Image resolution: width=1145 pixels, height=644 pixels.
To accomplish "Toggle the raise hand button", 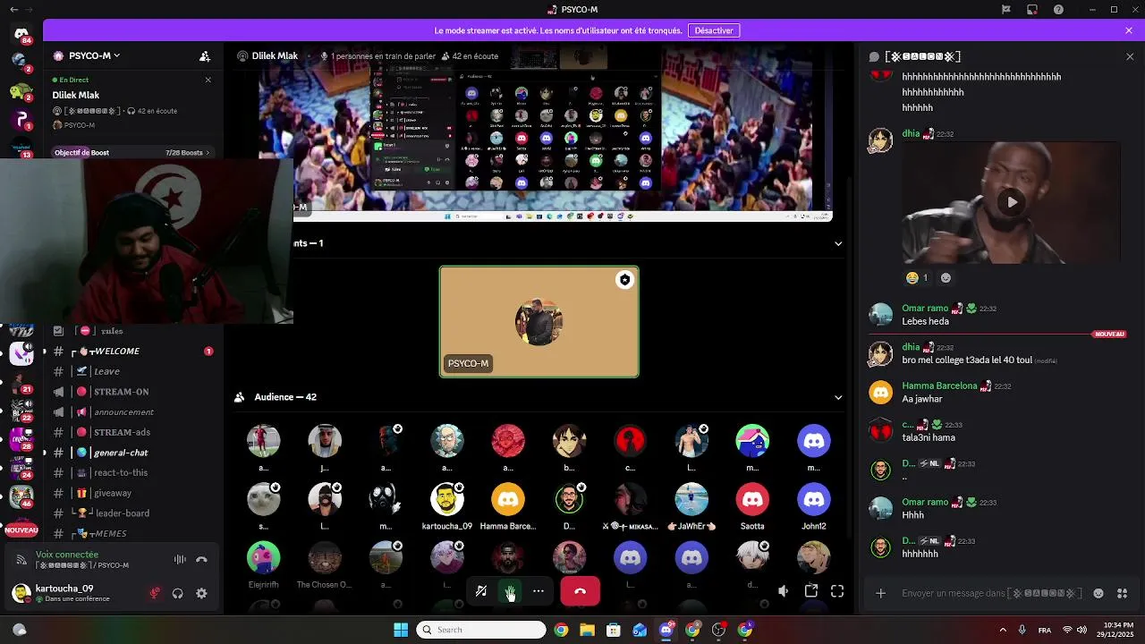I will 510,591.
